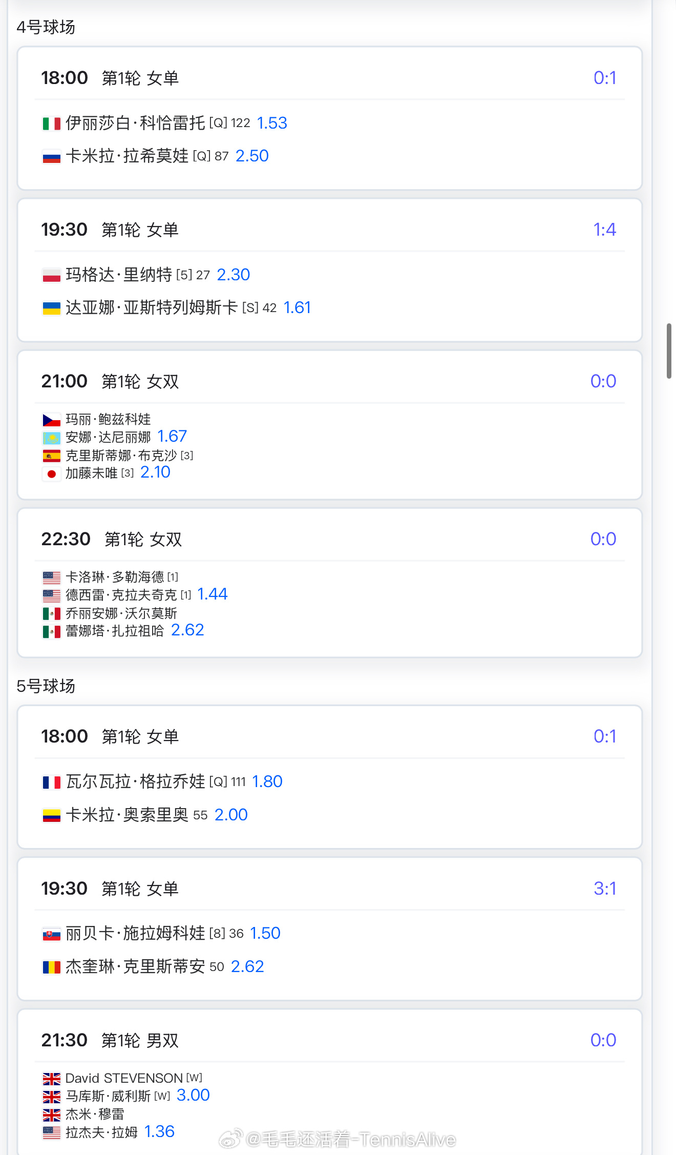Open the 1:4 score of 里纳特 match
Viewport: 676px width, 1155px height.
pos(605,230)
